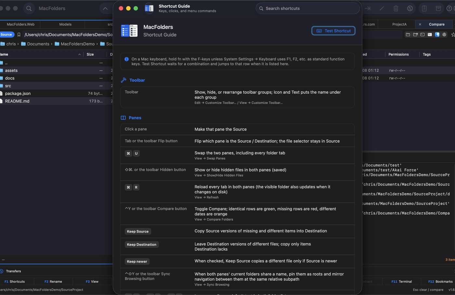The height and width of the screenshot is (295, 455).
Task: Click the Keep newer label
Action: [137, 262]
